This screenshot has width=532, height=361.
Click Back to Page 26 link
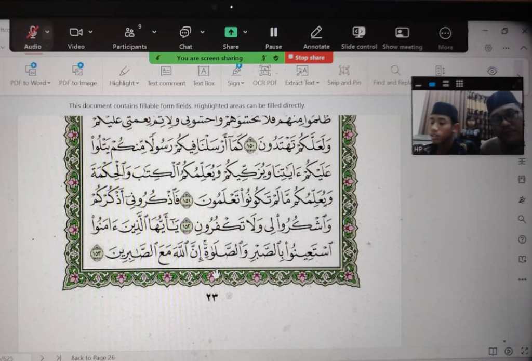pyautogui.click(x=94, y=357)
